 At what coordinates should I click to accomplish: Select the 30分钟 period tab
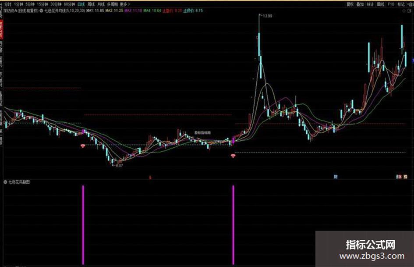tap(56, 4)
